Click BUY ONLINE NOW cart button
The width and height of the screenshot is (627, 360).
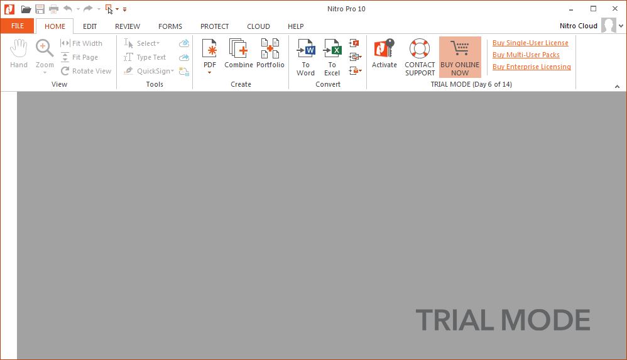pyautogui.click(x=460, y=57)
